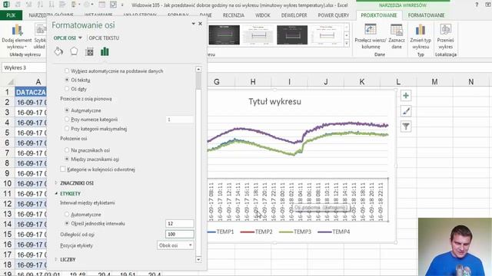Click Tytuł wykresu chart title
The height and width of the screenshot is (276, 492).
[275, 101]
